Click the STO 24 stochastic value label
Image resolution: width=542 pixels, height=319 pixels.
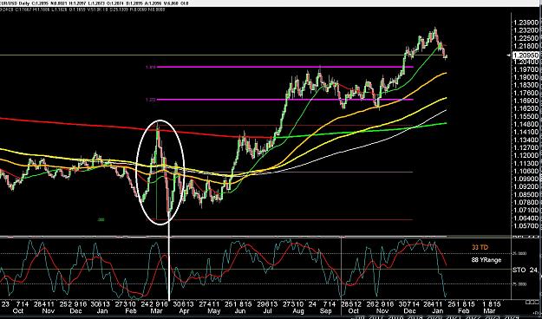point(525,270)
